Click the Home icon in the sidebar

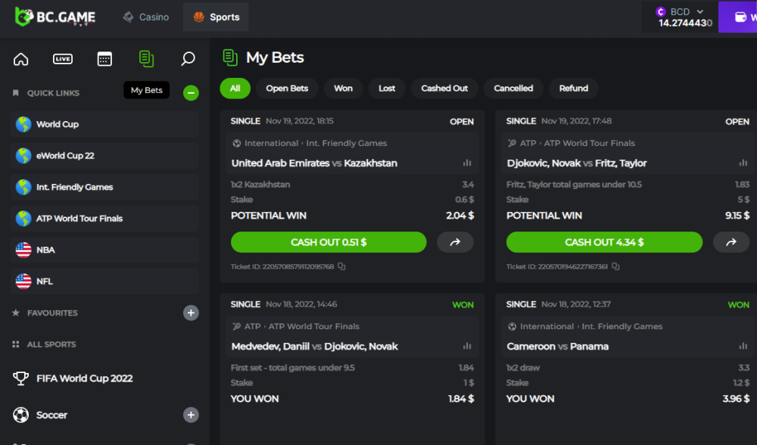[x=21, y=59]
